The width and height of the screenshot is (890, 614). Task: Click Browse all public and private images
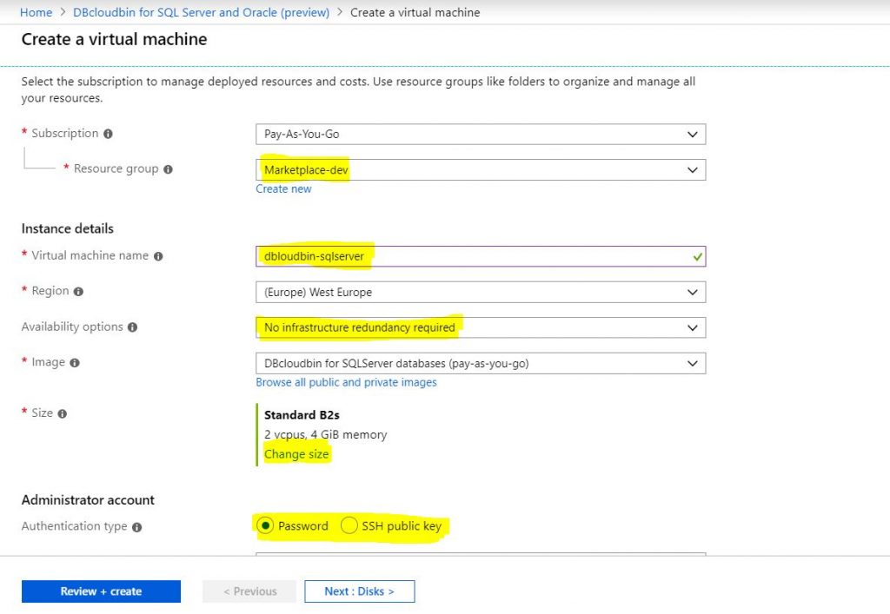pyautogui.click(x=346, y=382)
